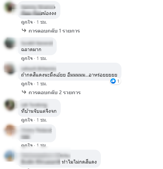163x169 pixels.
Task: Open blurred author name above ฉลาดมาก
Action: pyautogui.click(x=37, y=43)
